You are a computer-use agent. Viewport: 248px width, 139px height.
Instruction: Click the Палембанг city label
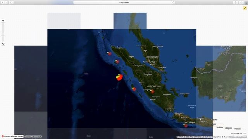point(167,95)
